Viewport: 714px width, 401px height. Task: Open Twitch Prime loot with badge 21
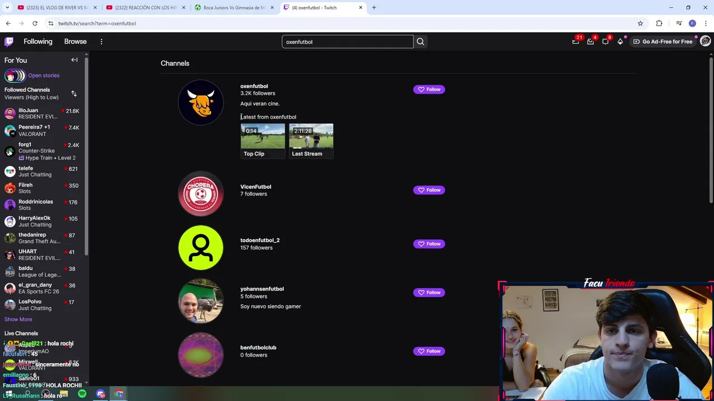576,42
